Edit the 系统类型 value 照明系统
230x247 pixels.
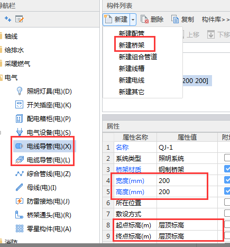pos(187,158)
